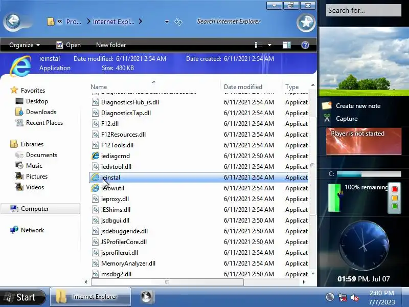Click the Network icon in sidebar
The height and width of the screenshot is (307, 409).
pos(14,230)
